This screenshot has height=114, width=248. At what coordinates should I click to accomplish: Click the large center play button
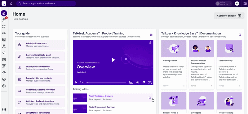click(113, 60)
